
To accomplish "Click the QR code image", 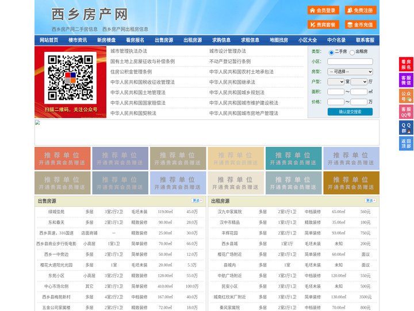I will point(70,78).
